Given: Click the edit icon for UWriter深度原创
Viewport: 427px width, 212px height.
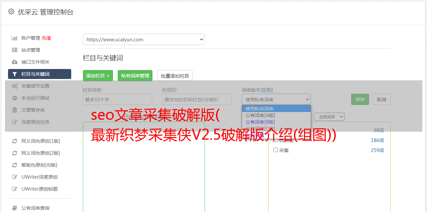Looking at the screenshot, I should click(x=15, y=177).
